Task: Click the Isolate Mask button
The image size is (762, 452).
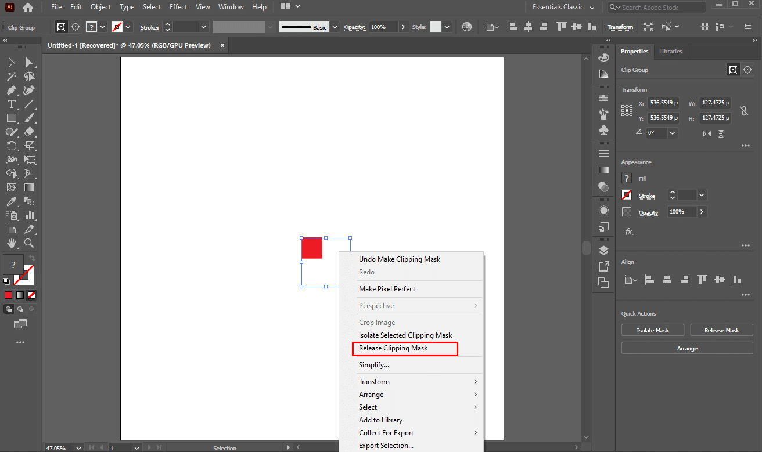Action: 653,330
